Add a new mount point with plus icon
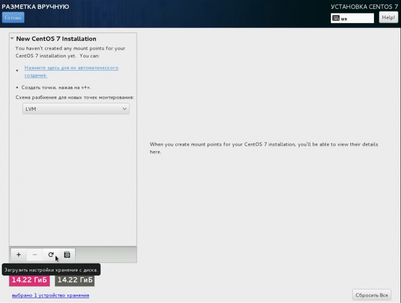401x303 pixels. [x=19, y=255]
